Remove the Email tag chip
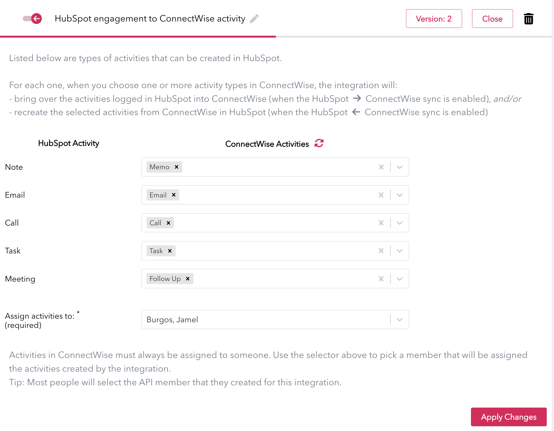The width and height of the screenshot is (554, 431). pyautogui.click(x=174, y=195)
